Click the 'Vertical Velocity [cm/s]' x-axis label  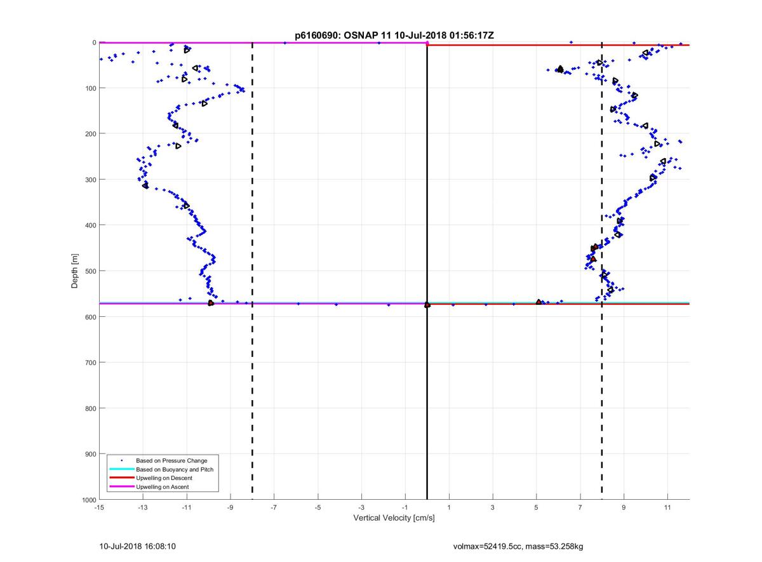pos(394,518)
